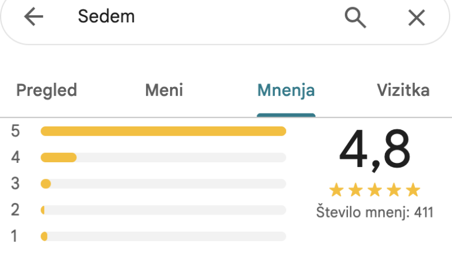Open the "Število mnenj: 411" review count
452x254 pixels.
click(374, 212)
